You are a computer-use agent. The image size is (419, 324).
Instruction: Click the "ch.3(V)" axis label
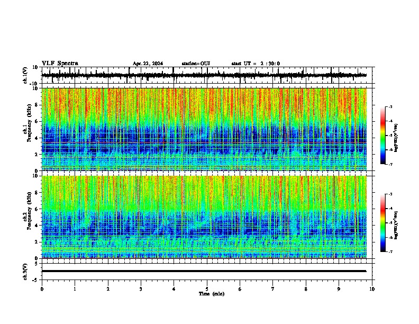pyautogui.click(x=25, y=272)
